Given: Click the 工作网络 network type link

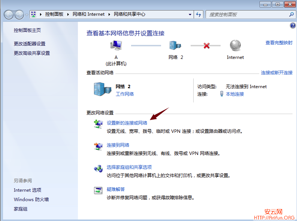Looking at the screenshot, I should click(125, 94).
